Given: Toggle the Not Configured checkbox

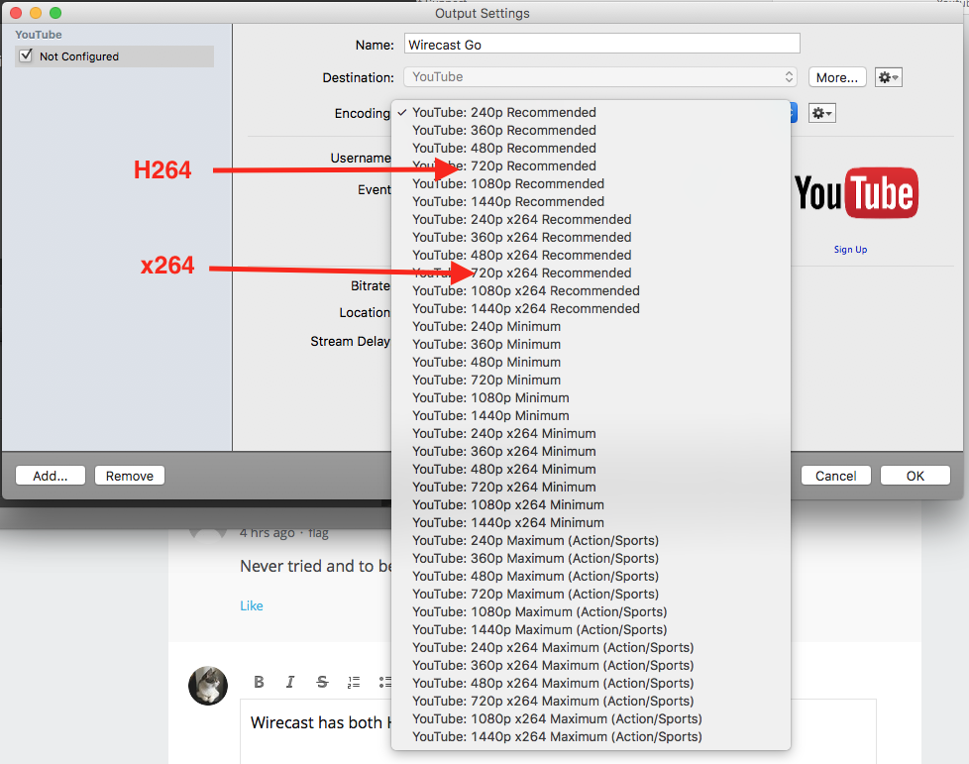Looking at the screenshot, I should (x=26, y=55).
